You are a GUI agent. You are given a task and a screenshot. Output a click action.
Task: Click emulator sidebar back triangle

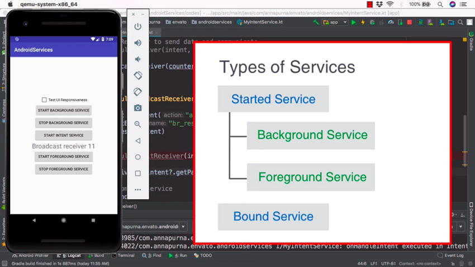coord(138,140)
